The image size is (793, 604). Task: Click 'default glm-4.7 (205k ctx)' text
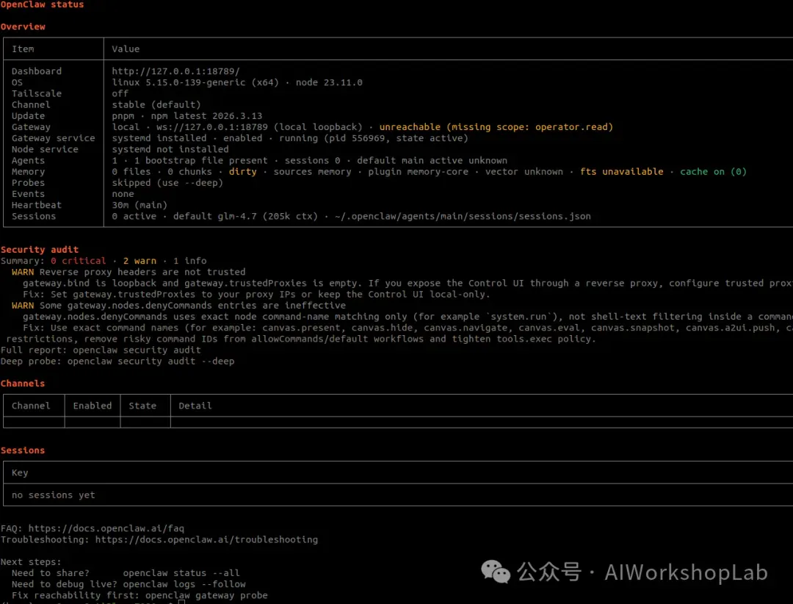(245, 216)
